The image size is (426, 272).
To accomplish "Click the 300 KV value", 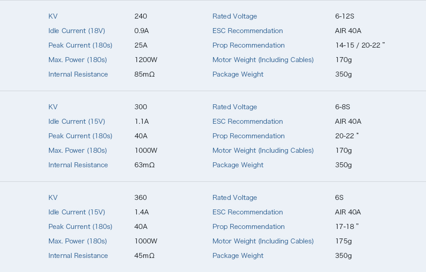I will [141, 107].
